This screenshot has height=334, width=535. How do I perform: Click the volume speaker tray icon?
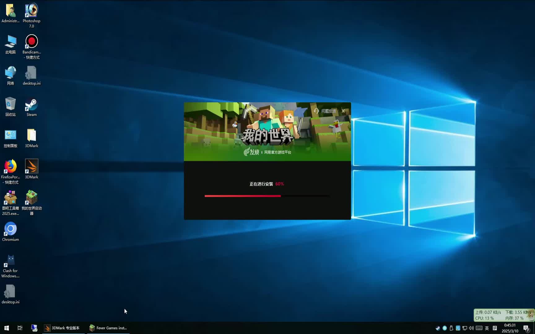point(471,328)
